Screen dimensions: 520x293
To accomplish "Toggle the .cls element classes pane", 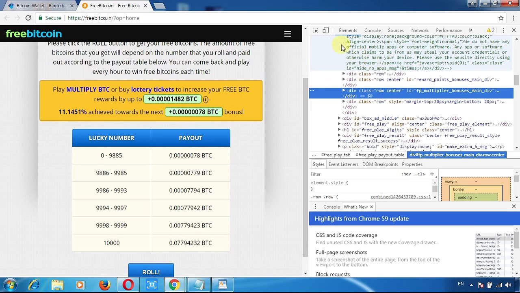I will click(420, 174).
